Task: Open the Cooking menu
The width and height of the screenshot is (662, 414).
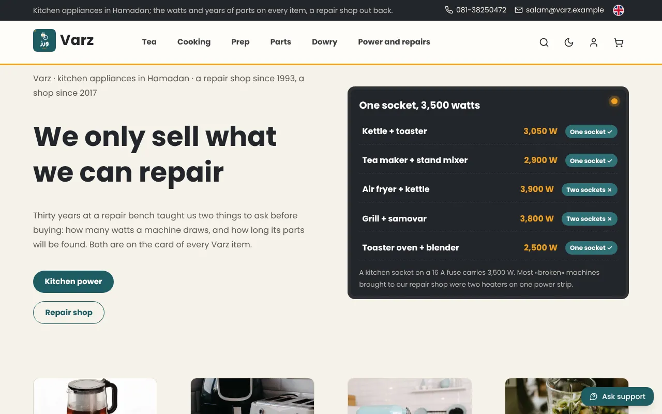Action: (x=194, y=42)
